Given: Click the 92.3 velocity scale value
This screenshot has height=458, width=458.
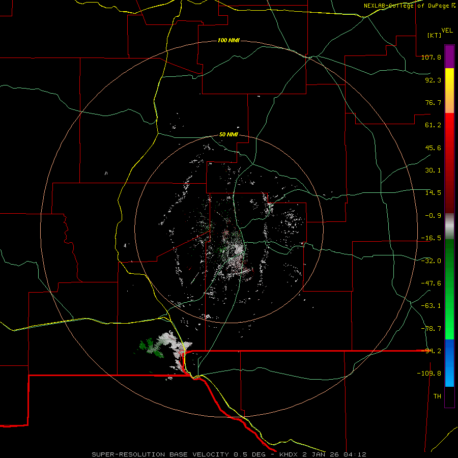Looking at the screenshot, I should click(x=433, y=80).
